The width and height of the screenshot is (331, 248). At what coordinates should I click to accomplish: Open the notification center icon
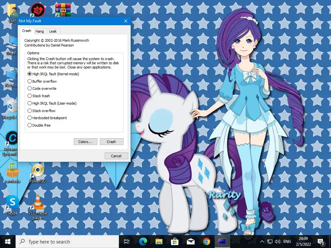coord(321,242)
